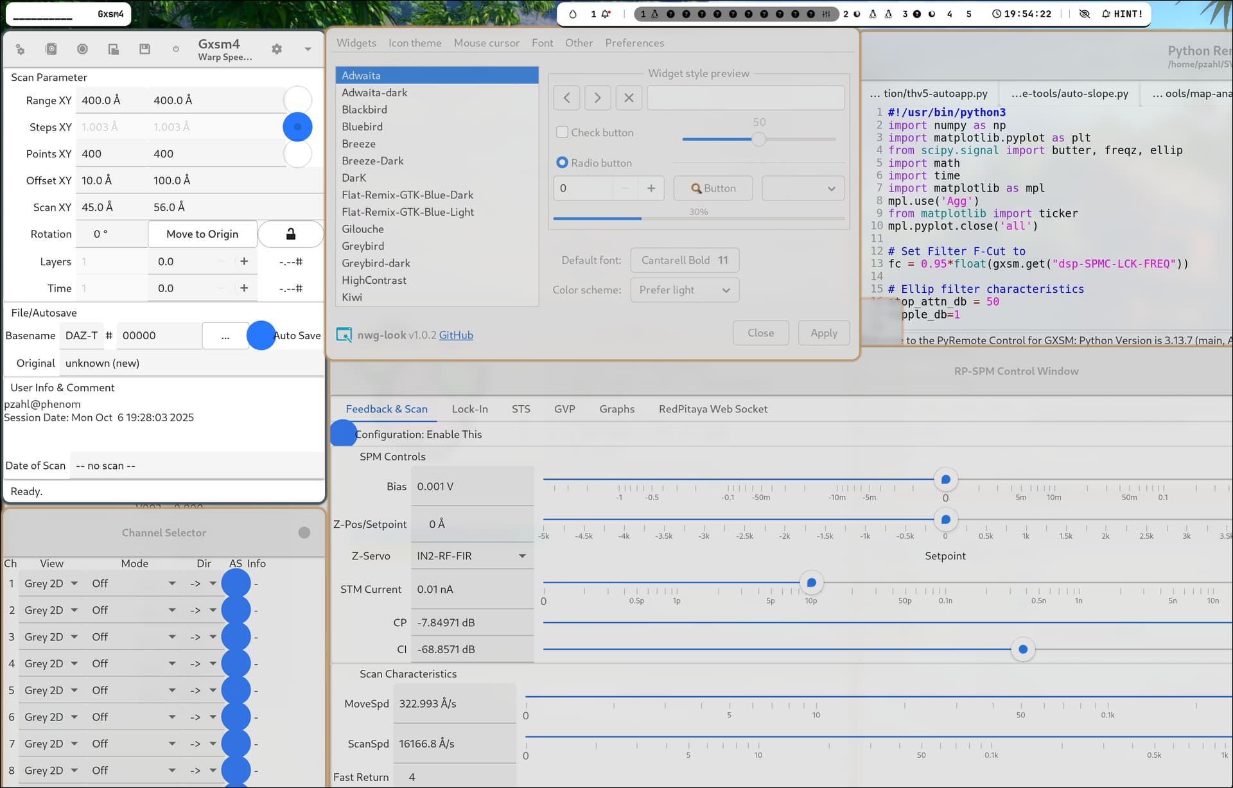This screenshot has width=1233, height=788.
Task: Open the Icon theme tab
Action: coord(414,43)
